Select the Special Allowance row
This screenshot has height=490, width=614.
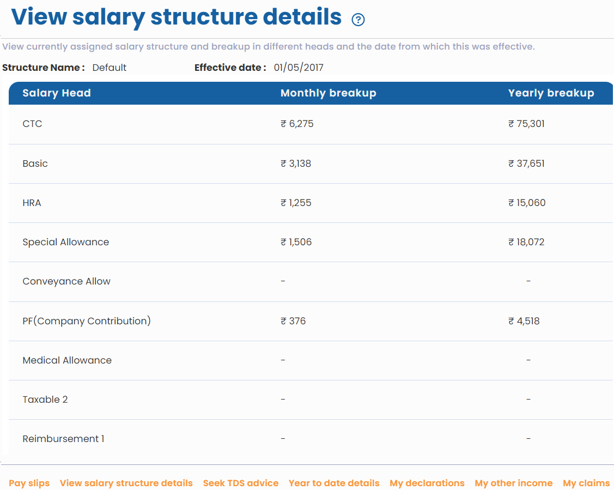(x=66, y=242)
